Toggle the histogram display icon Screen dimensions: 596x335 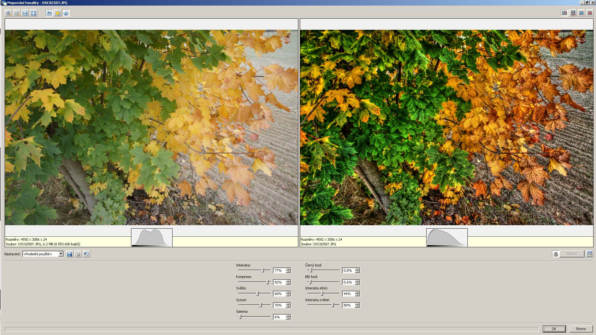coord(49,13)
